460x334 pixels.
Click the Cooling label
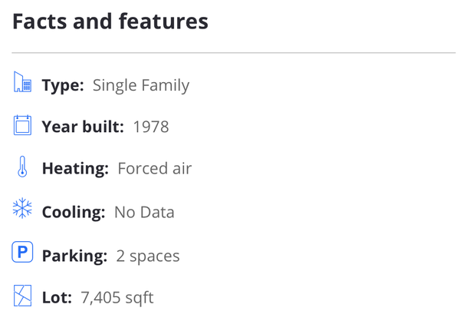tap(74, 212)
